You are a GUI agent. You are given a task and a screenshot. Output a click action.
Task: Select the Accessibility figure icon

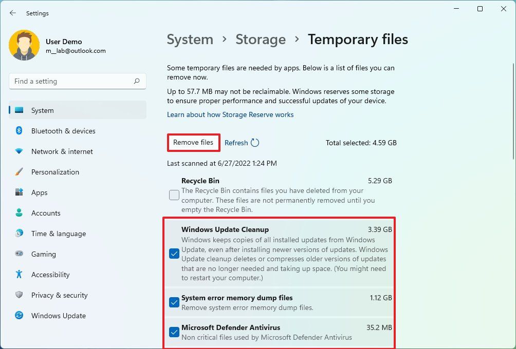tap(20, 275)
